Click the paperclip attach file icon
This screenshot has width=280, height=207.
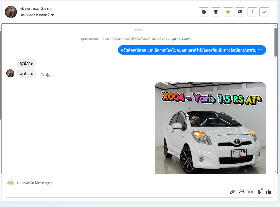pyautogui.click(x=232, y=192)
